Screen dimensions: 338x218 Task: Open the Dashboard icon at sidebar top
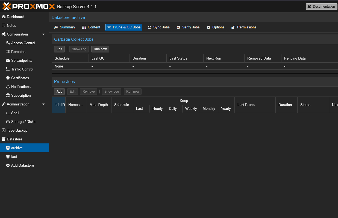[x=3, y=17]
